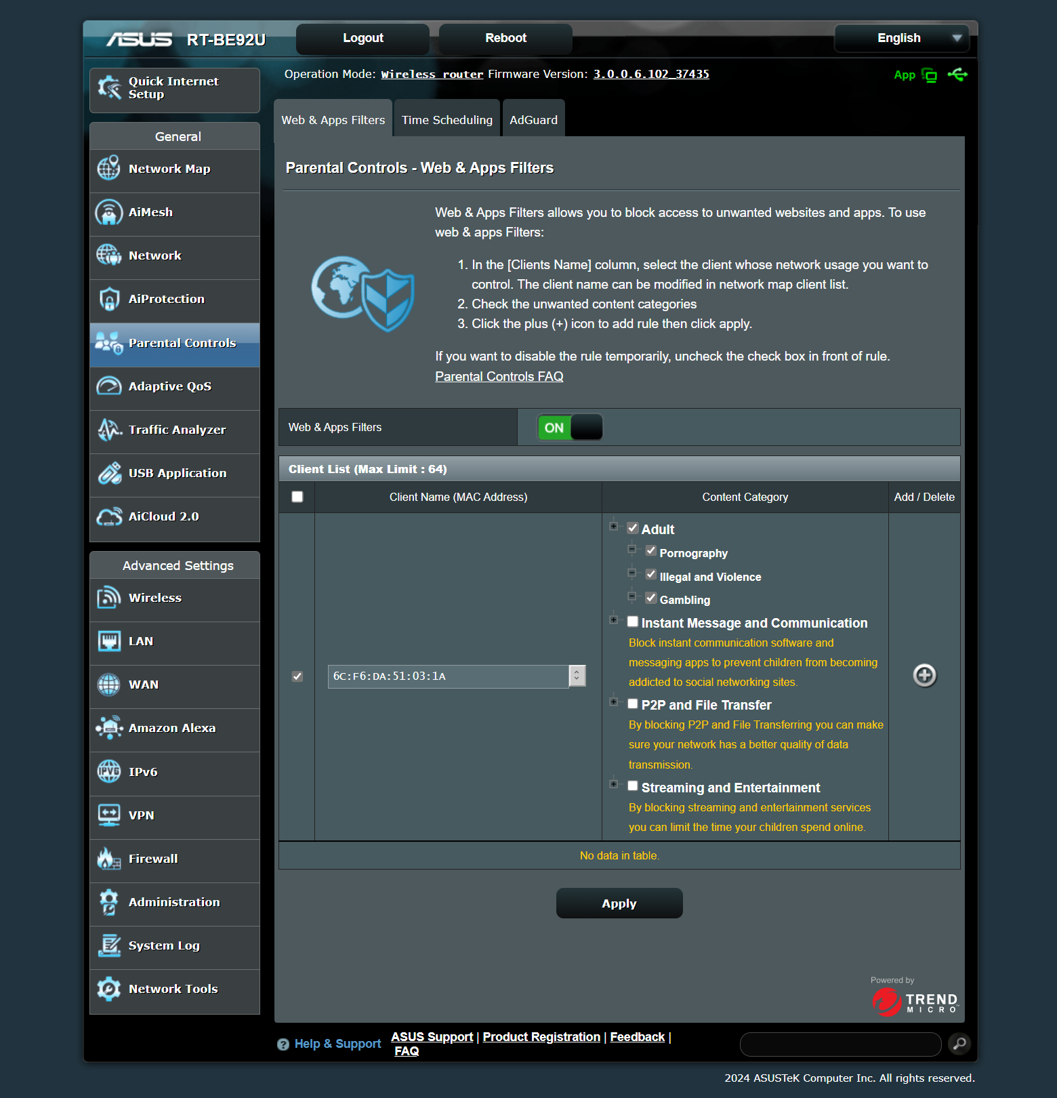Click the client MAC address input field
Image resolution: width=1057 pixels, height=1098 pixels.
click(449, 676)
